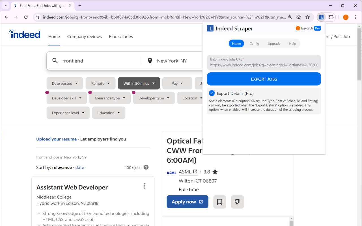Screen dimensions: 362x226
Task: Open the Assistant Web Developer job title
Action: pyautogui.click(x=72, y=187)
